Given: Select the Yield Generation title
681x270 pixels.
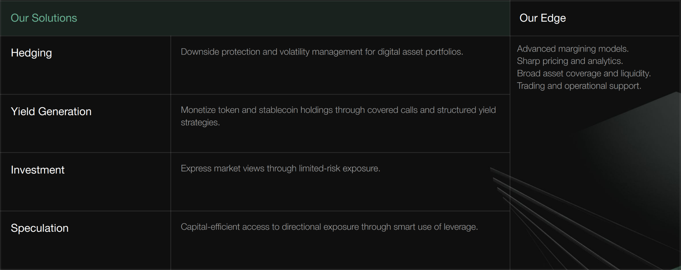Looking at the screenshot, I should click(x=51, y=112).
